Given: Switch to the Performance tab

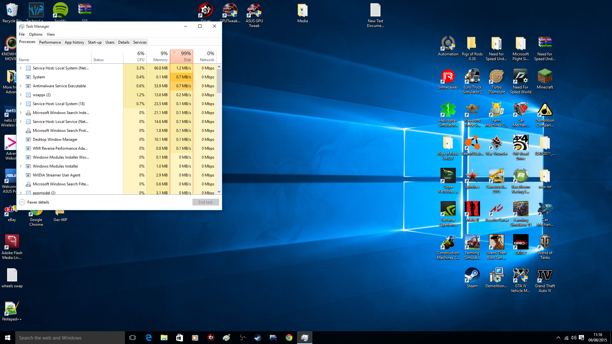Looking at the screenshot, I should tap(50, 42).
